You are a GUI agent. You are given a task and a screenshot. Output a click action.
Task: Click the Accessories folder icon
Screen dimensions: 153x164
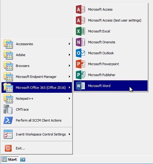tap(8, 44)
